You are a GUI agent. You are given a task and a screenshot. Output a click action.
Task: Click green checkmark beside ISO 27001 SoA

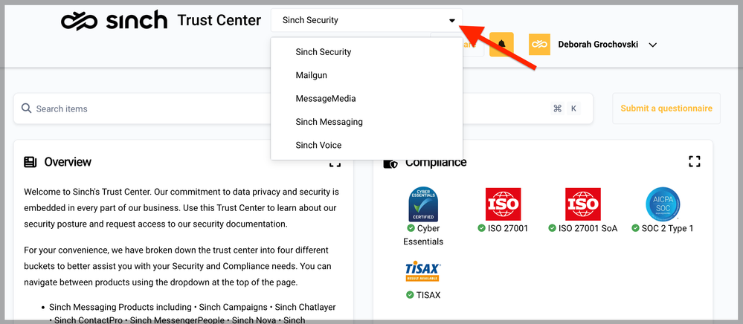click(x=552, y=228)
